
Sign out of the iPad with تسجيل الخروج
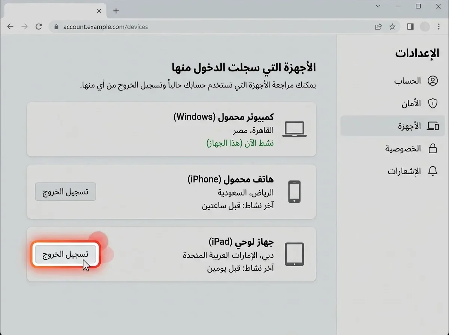click(x=65, y=254)
